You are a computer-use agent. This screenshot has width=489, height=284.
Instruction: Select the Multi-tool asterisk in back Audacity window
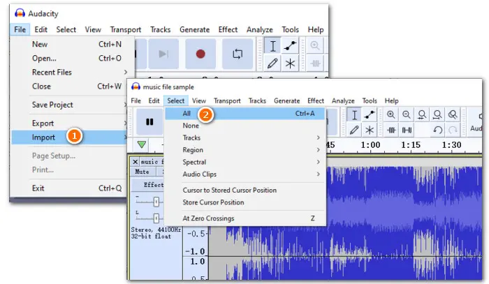291,63
